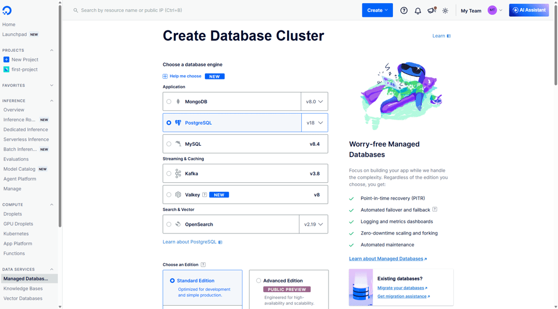Select the MySQL radio button
Screen dimensions: 558x309
click(169, 144)
